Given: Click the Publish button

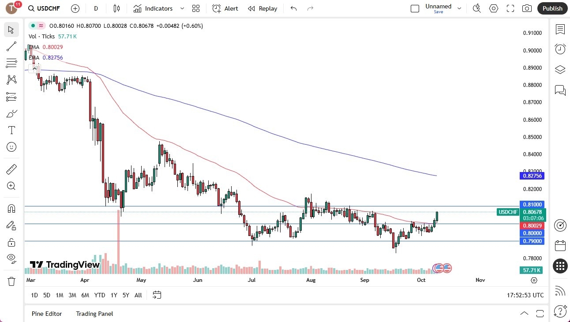Looking at the screenshot, I should click(x=552, y=8).
